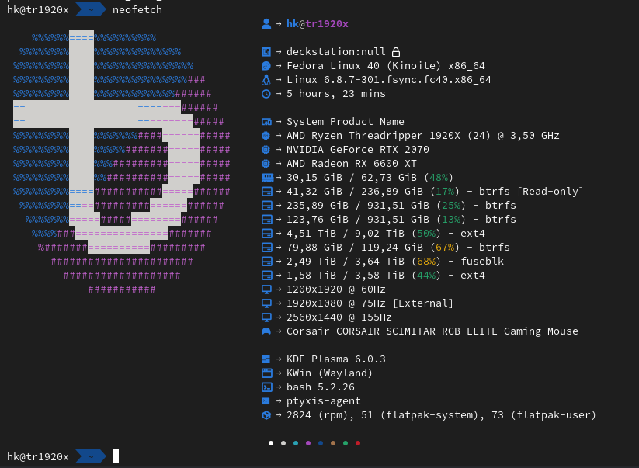
Task: Click the KDE Plasma desktop icon
Action: click(x=266, y=359)
